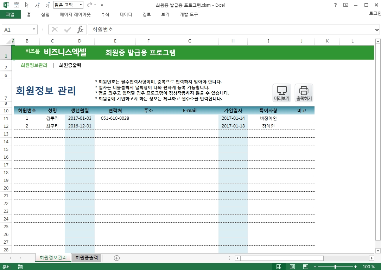
Task: Add a new sheet with plus icon
Action: tap(117, 258)
